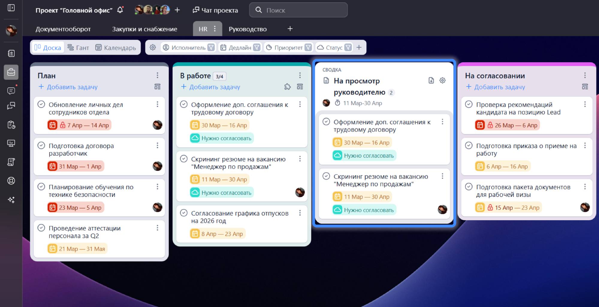Switch to the Гант view
The image size is (599, 307).
[x=78, y=48]
